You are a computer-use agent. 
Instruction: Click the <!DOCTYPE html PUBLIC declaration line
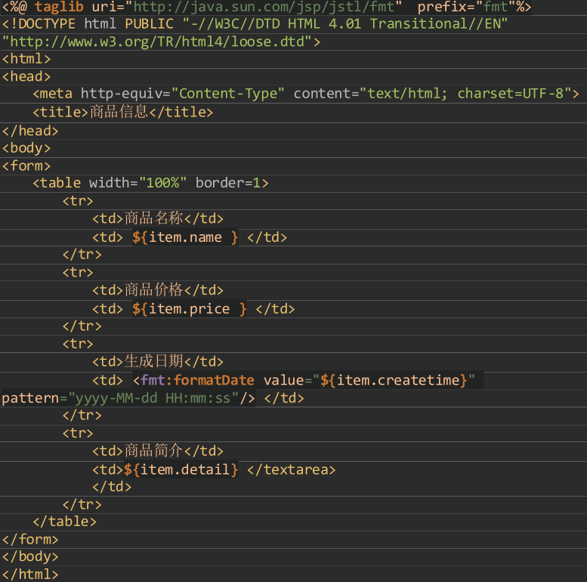255,24
